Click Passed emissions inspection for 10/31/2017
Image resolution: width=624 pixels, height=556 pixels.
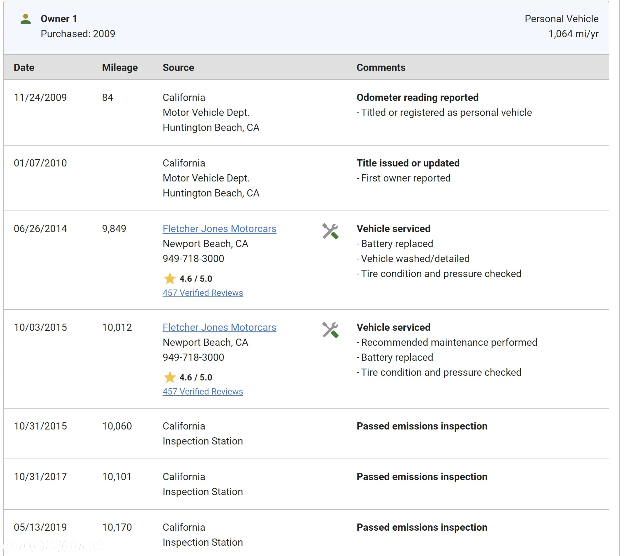tap(422, 477)
